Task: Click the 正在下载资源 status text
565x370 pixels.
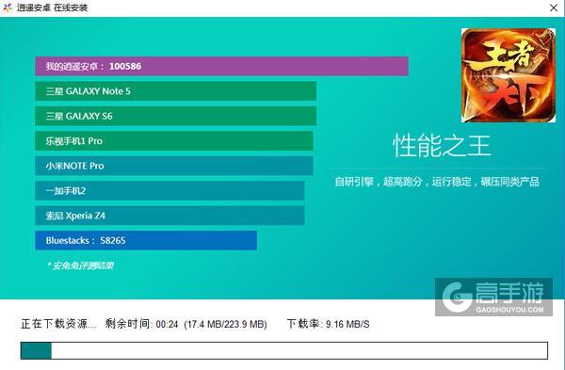Action: point(58,324)
